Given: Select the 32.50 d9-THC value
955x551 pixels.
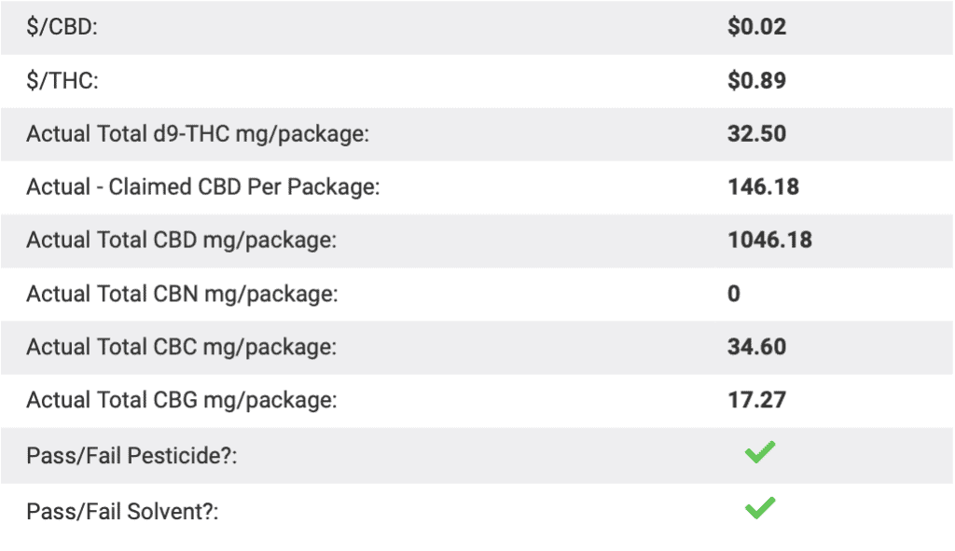Looking at the screenshot, I should pyautogui.click(x=756, y=134).
